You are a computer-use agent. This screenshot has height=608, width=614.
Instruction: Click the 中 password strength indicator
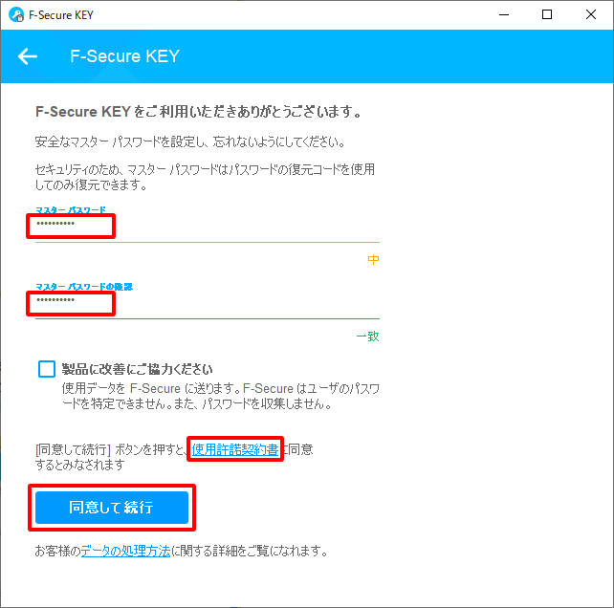pos(374,259)
